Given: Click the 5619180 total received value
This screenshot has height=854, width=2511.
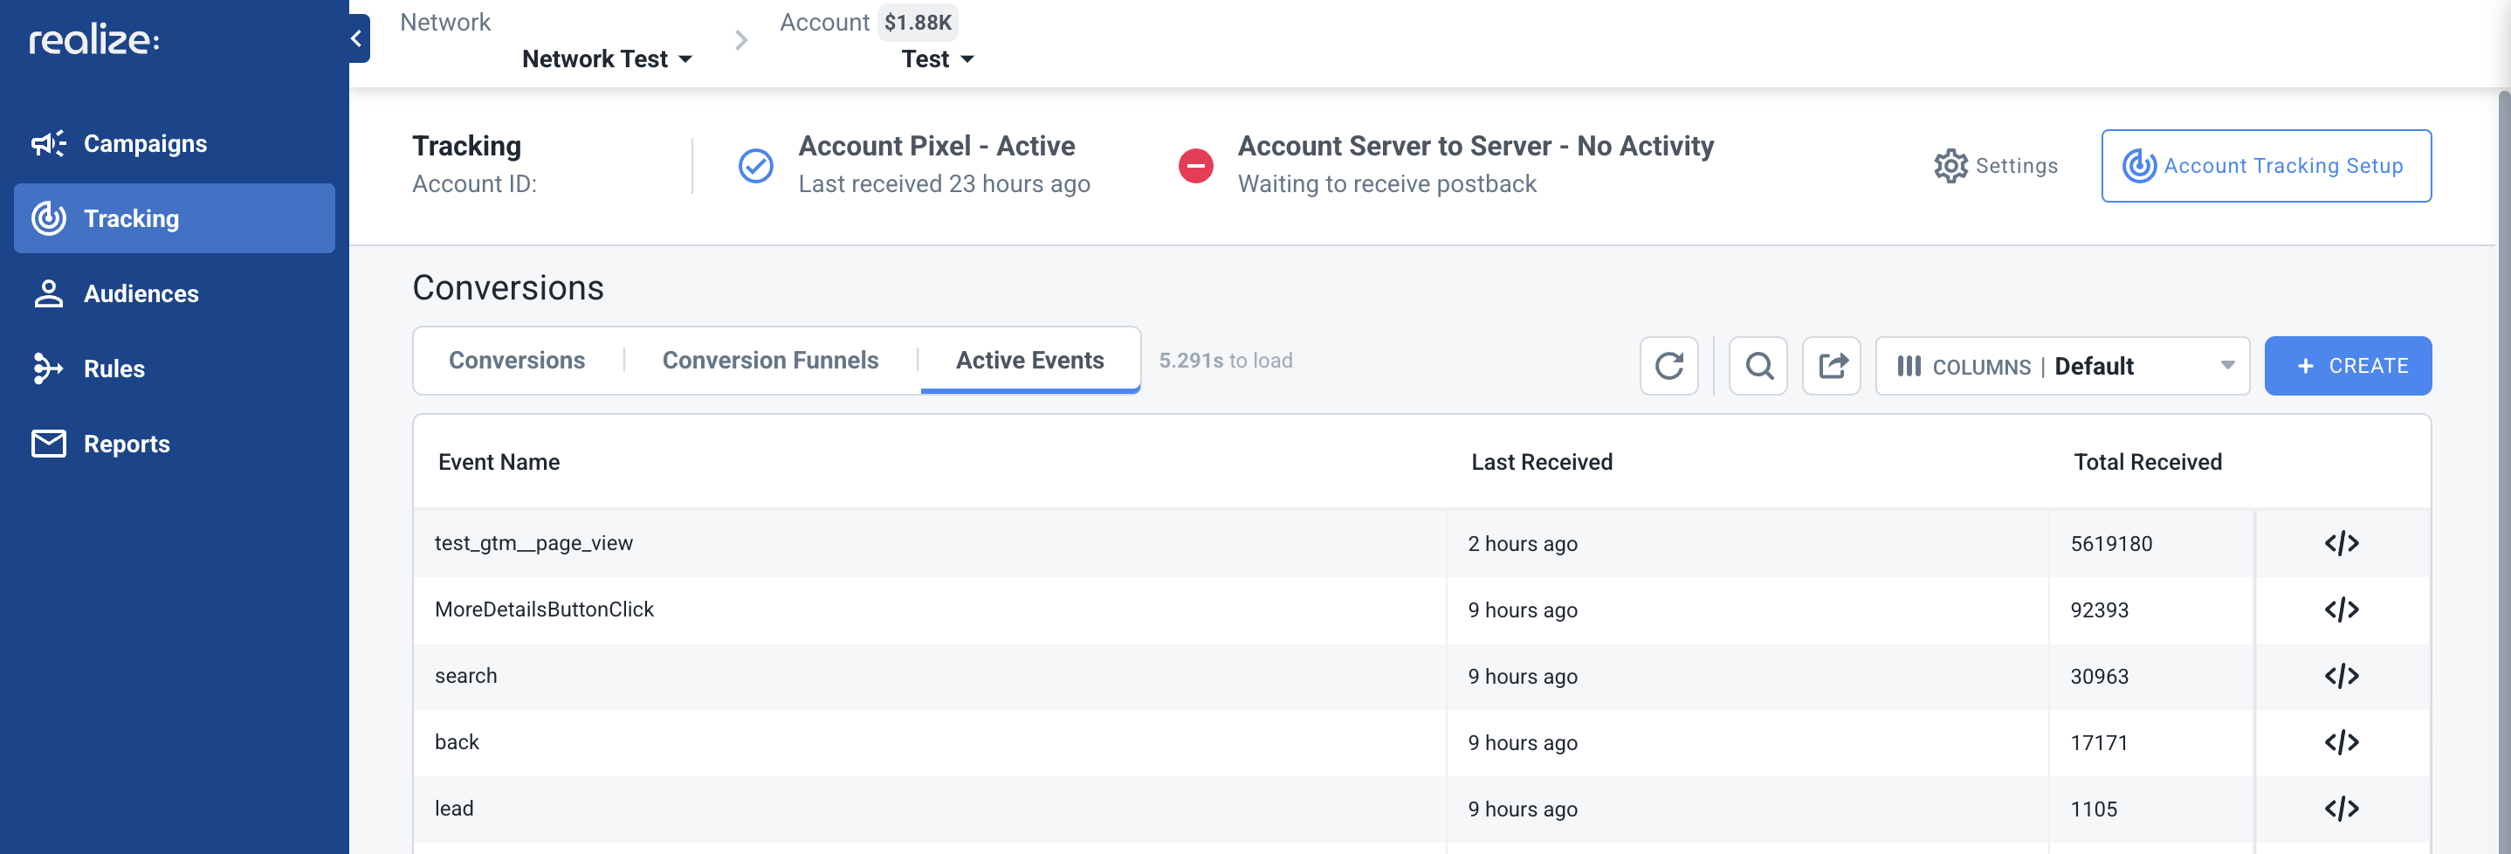Looking at the screenshot, I should (x=2111, y=544).
